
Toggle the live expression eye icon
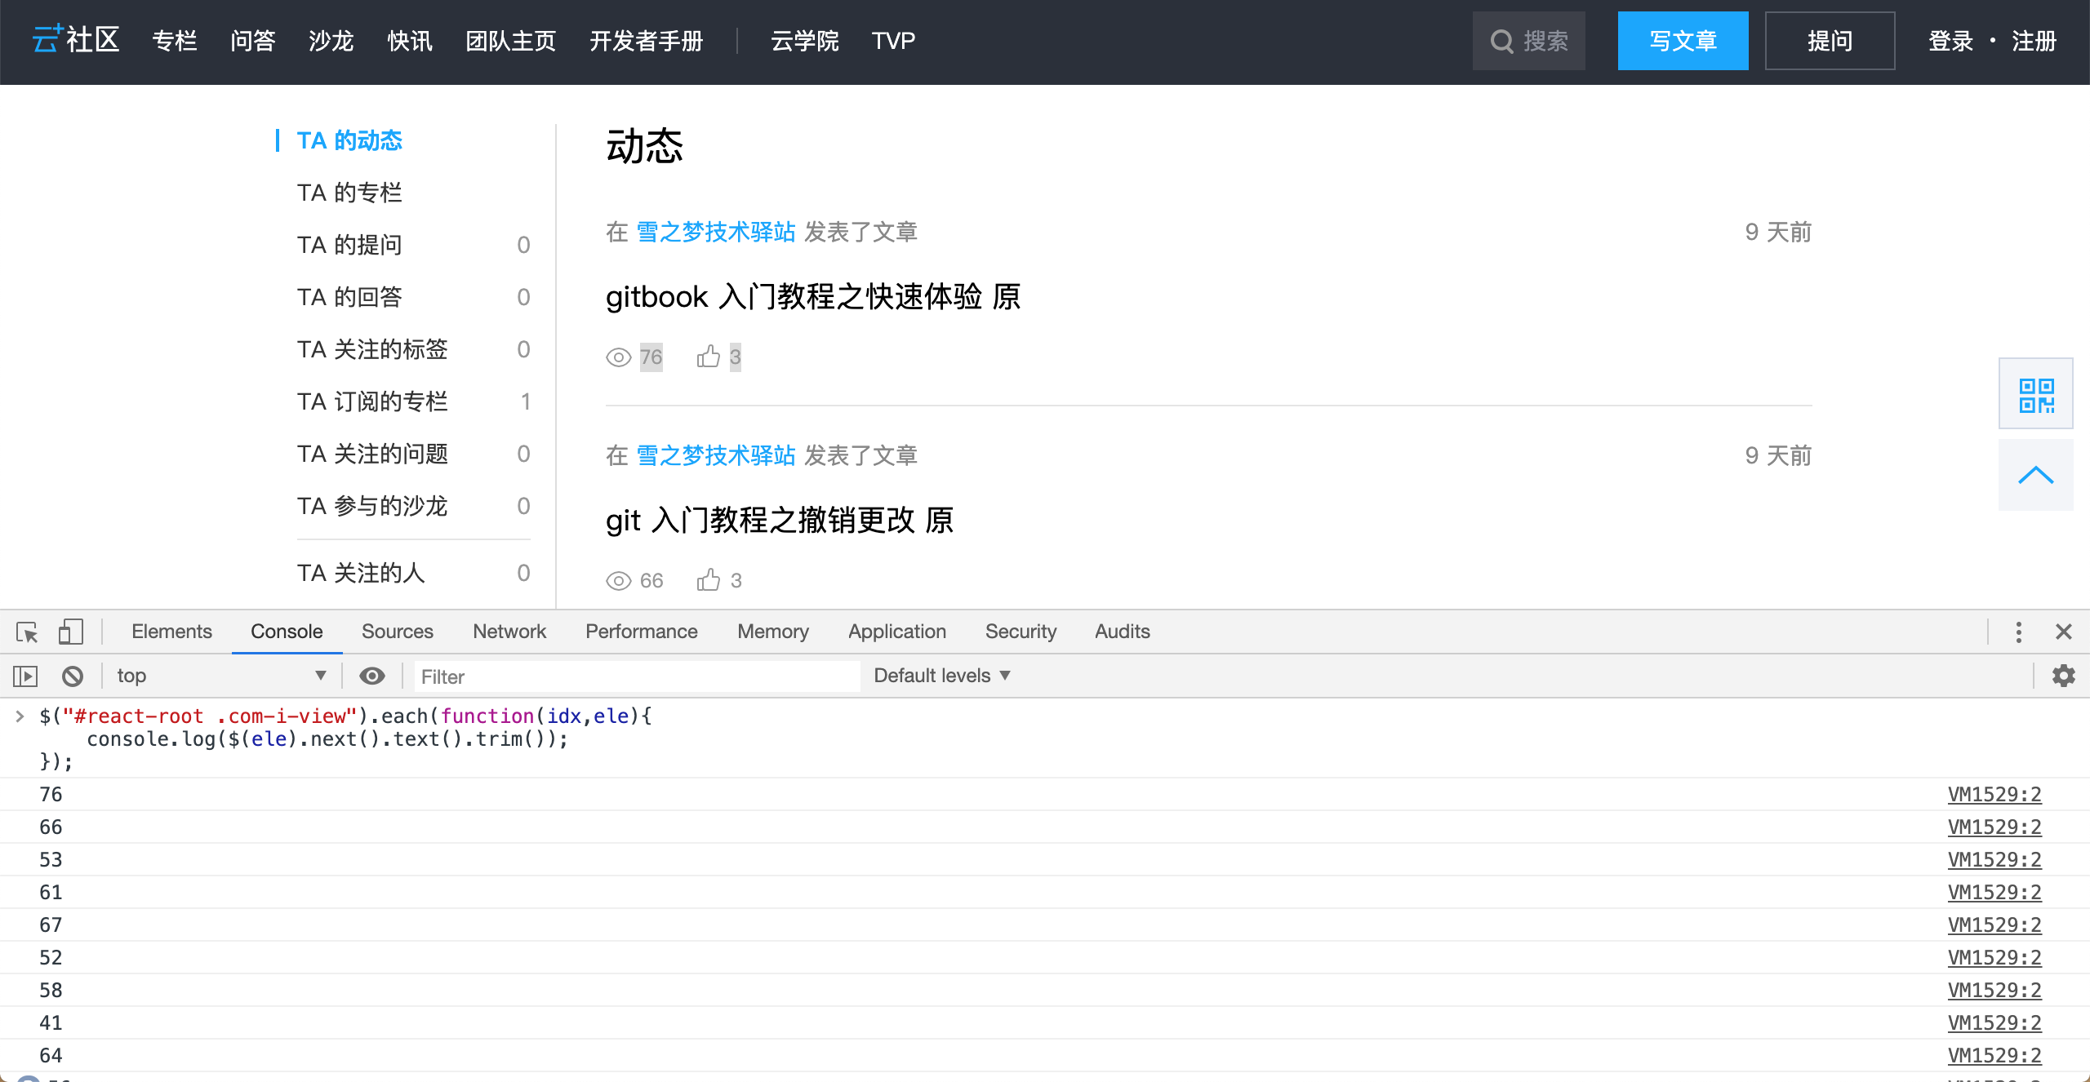pyautogui.click(x=372, y=676)
